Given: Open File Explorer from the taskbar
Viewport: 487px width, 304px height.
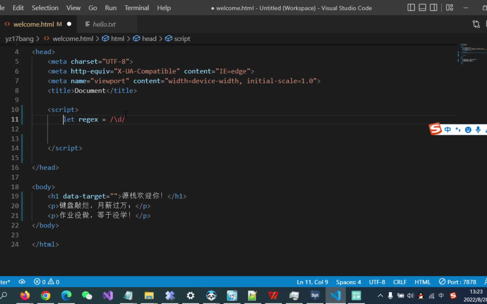Looking at the screenshot, I should pos(149,296).
